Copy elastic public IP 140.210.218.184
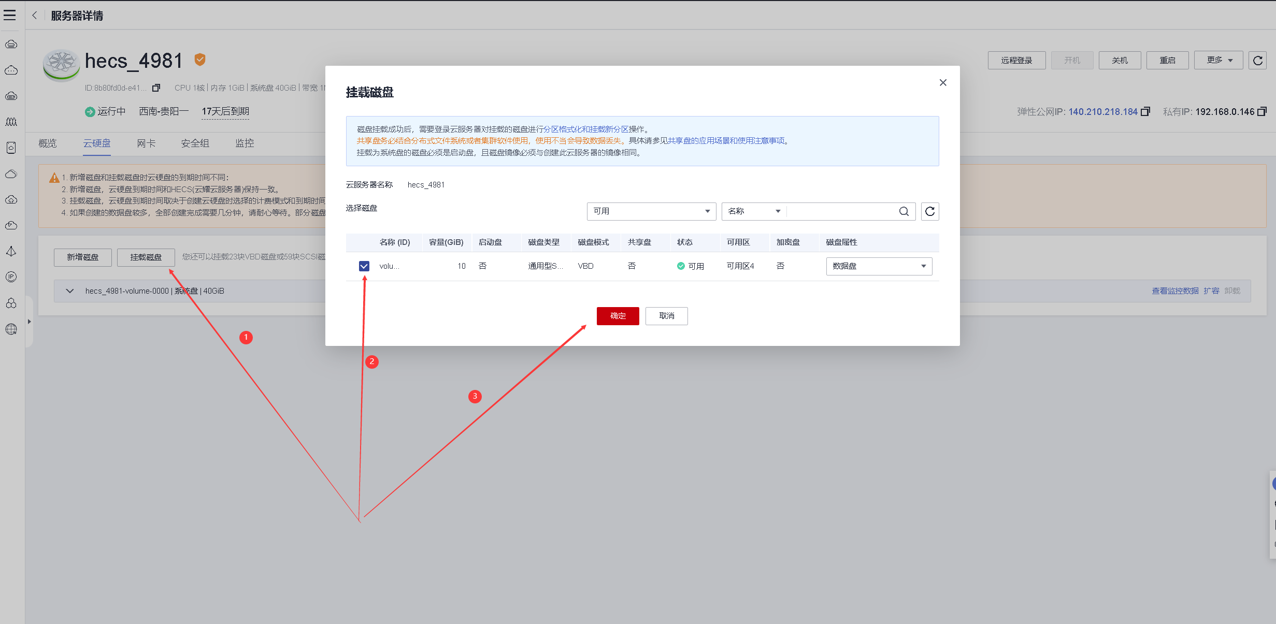 (x=1145, y=111)
